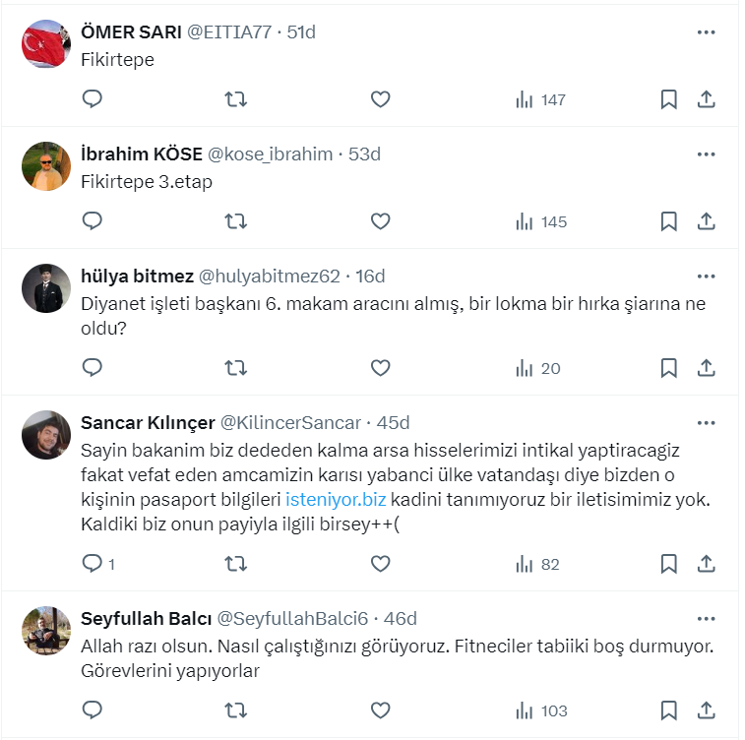View analytics of ÖMER SARI's tweet
This screenshot has width=745, height=740.
[x=540, y=99]
